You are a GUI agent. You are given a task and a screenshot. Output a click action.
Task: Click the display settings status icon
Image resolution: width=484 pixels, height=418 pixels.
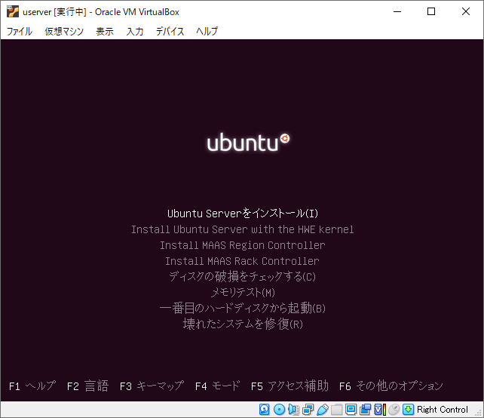coord(351,409)
